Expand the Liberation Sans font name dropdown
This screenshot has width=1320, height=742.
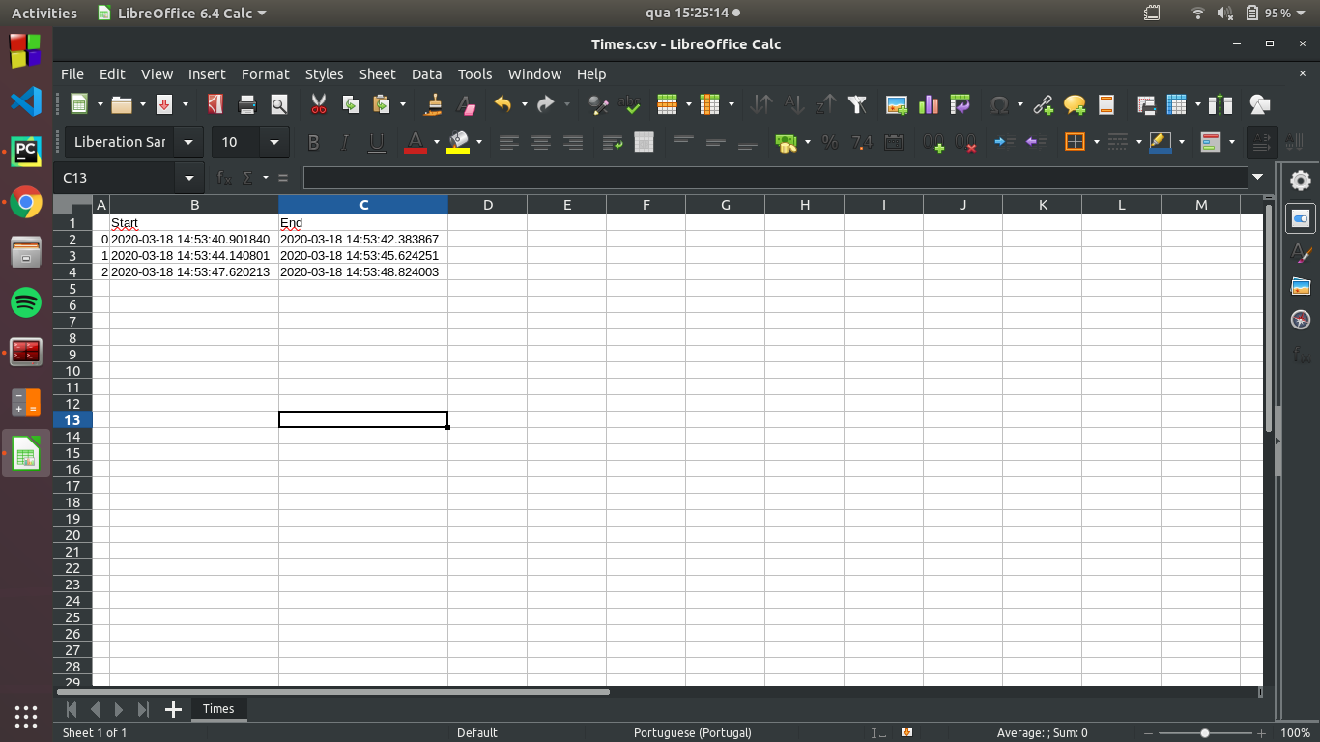(x=188, y=142)
